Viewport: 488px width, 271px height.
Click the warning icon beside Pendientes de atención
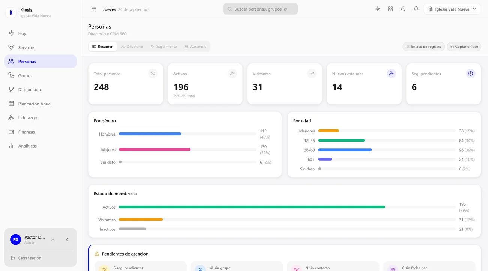97,254
